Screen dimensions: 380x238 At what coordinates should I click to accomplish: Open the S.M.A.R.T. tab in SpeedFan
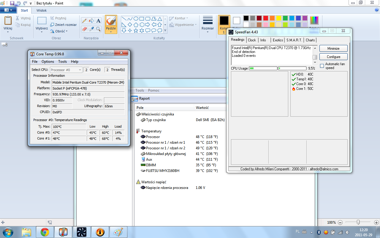click(x=294, y=40)
